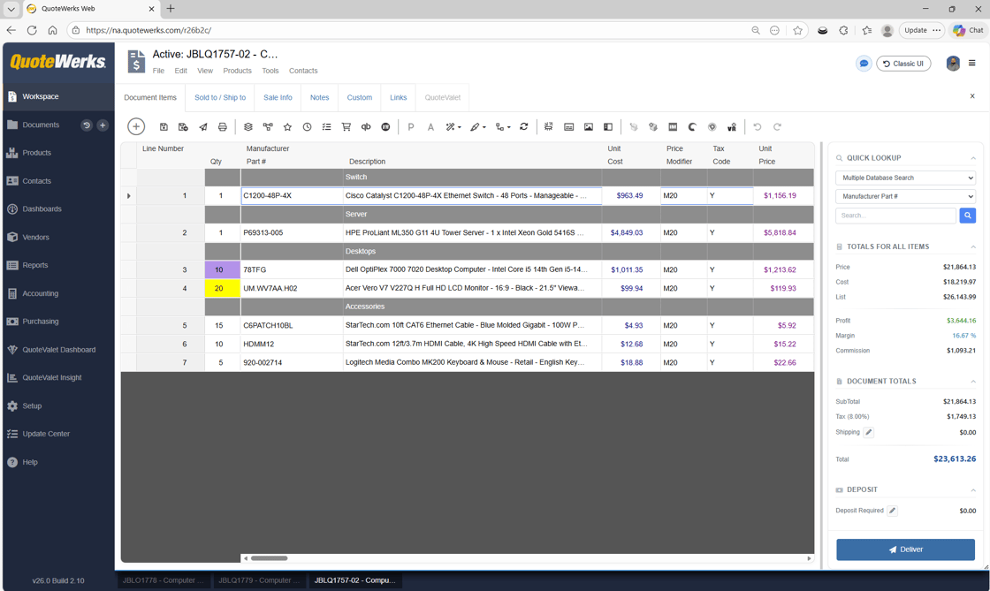Switch to Classic UI

(x=903, y=64)
